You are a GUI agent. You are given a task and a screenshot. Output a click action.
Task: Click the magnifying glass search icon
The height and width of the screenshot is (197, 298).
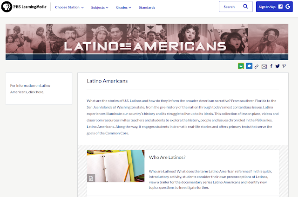[x=245, y=6]
